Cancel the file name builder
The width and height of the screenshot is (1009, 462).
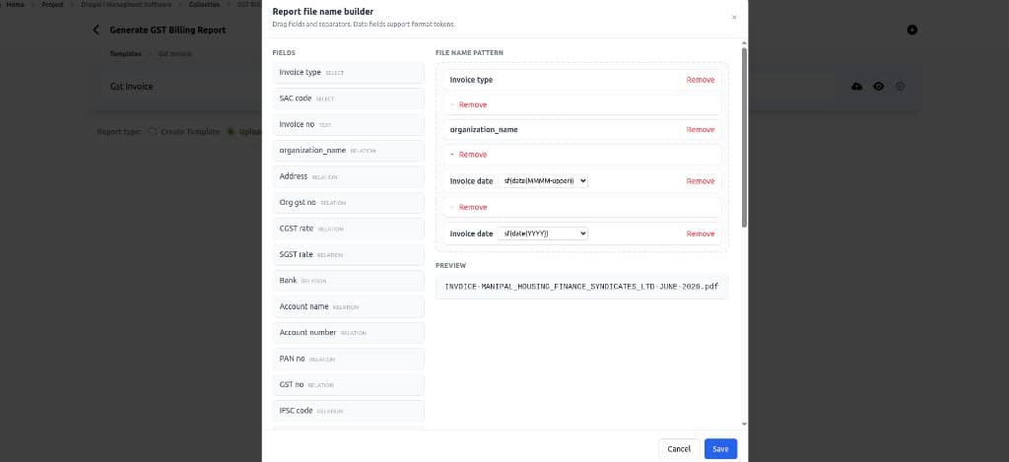click(679, 448)
